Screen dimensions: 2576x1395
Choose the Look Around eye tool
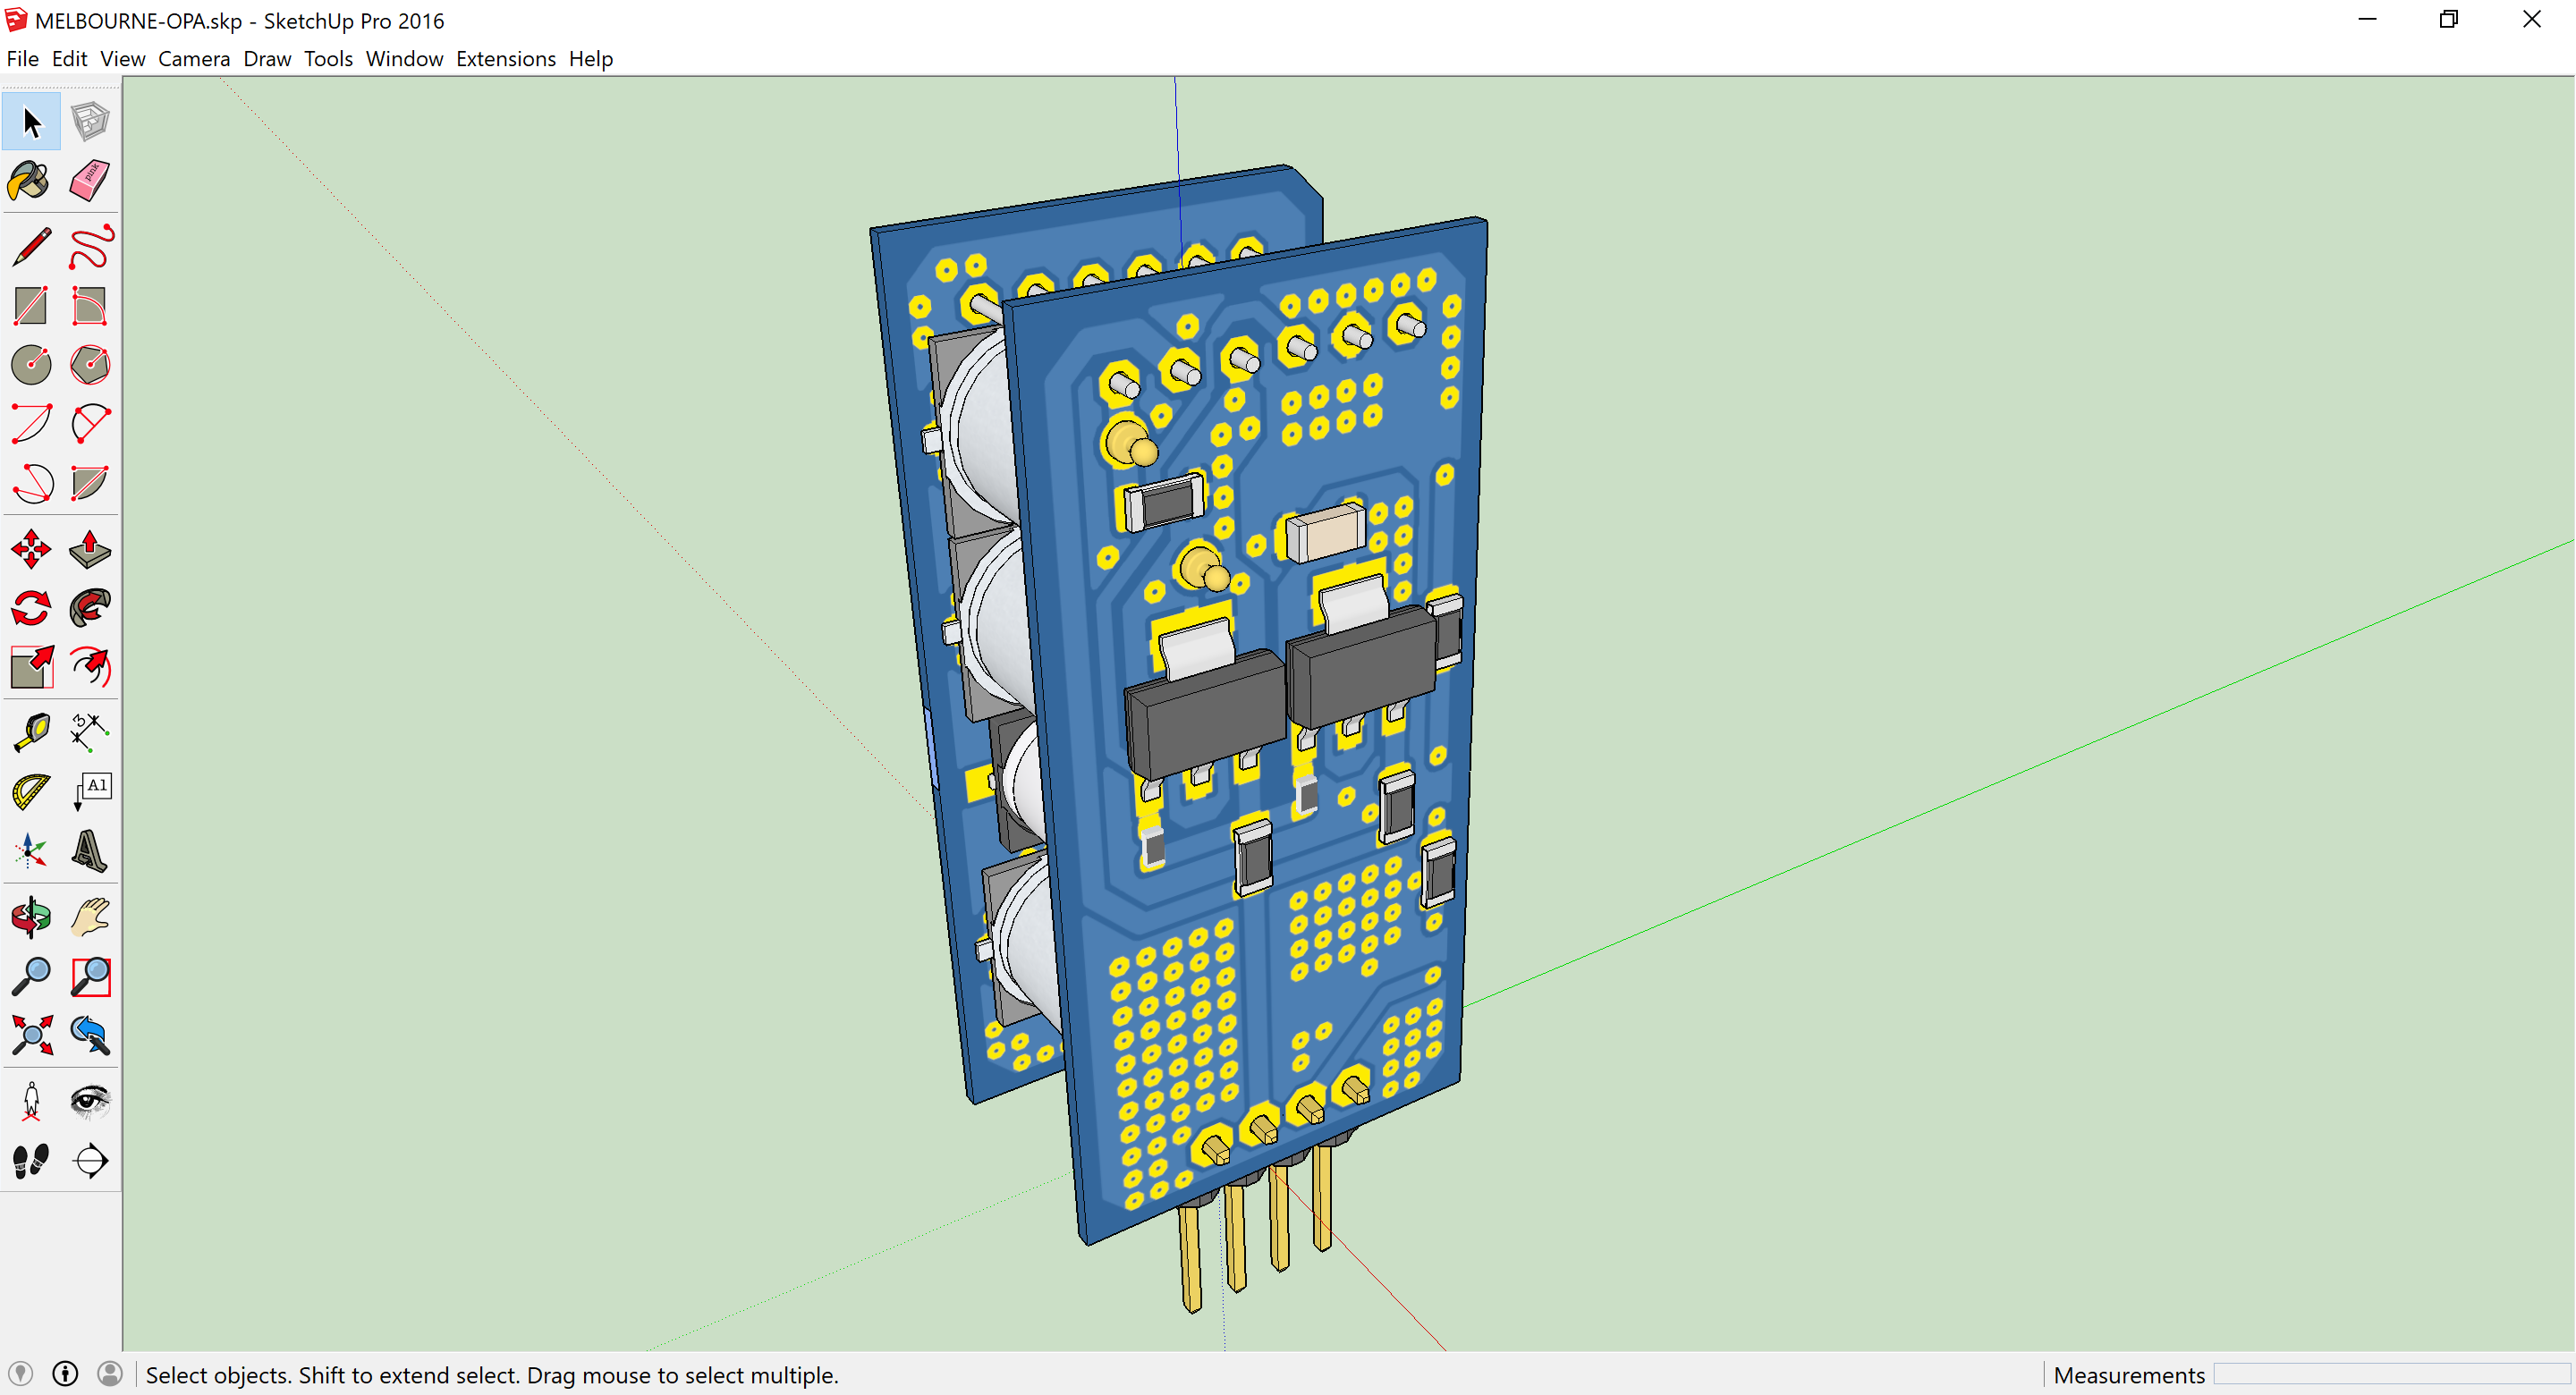90,1101
